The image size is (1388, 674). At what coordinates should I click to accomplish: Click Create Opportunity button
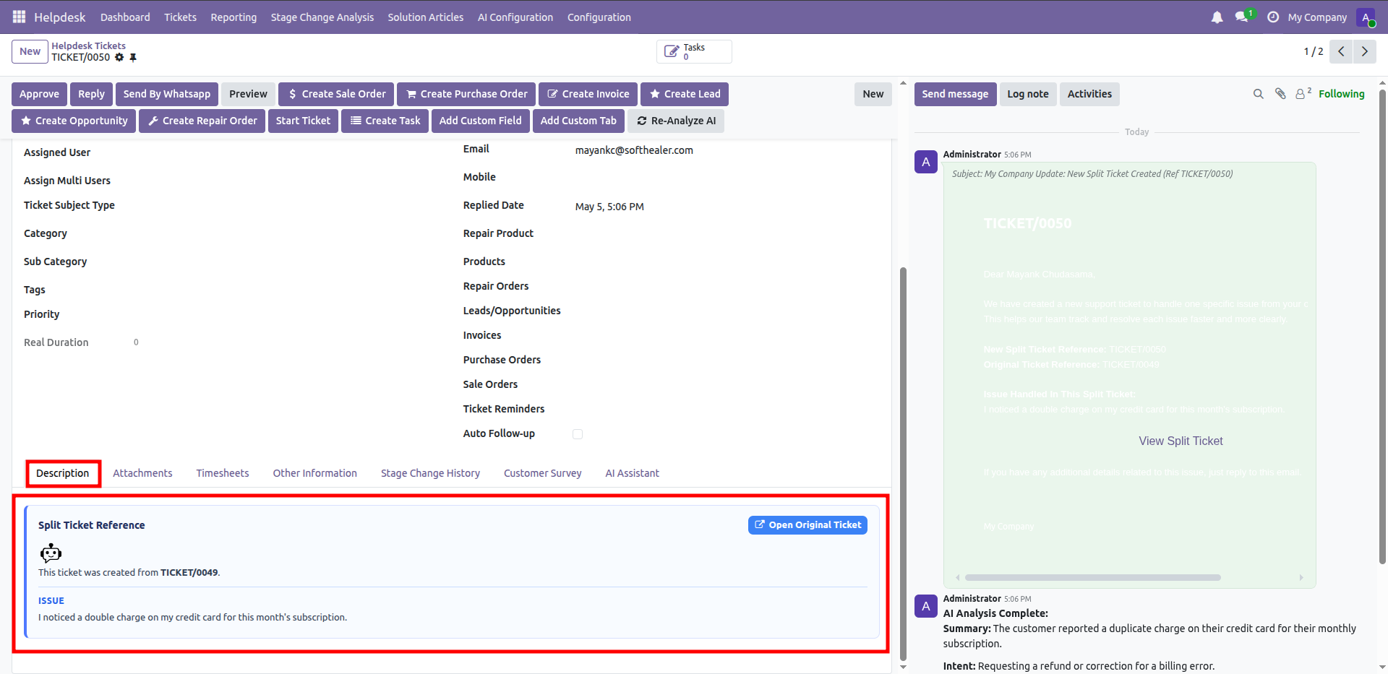coord(74,121)
